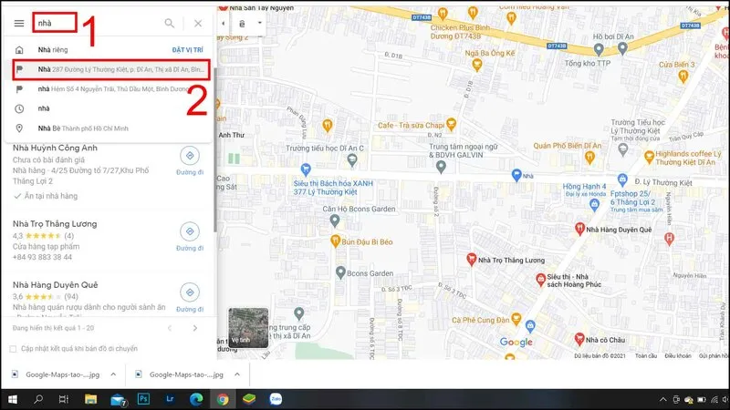Open Zalo from the taskbar
730x410 pixels.
click(276, 399)
